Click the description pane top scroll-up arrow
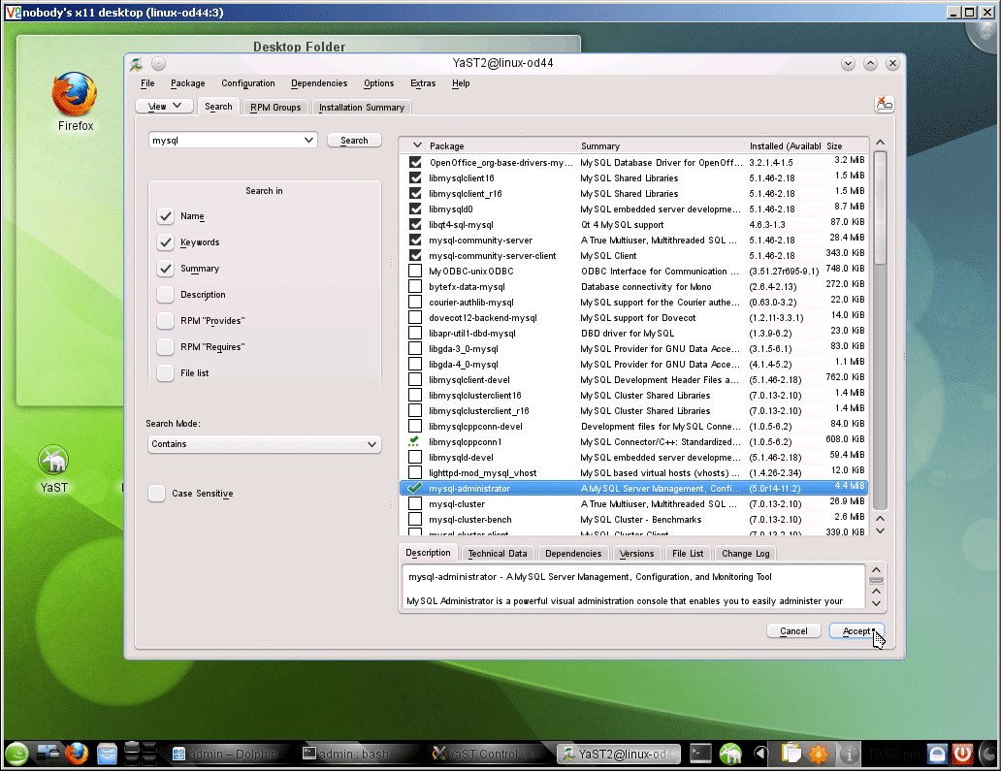1001x771 pixels. pos(877,570)
